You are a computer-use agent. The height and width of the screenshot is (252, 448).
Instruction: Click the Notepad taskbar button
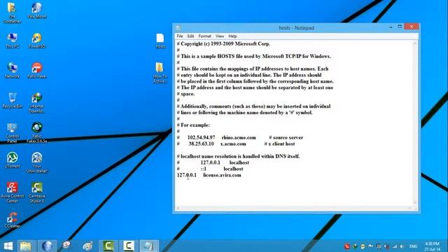point(149,246)
